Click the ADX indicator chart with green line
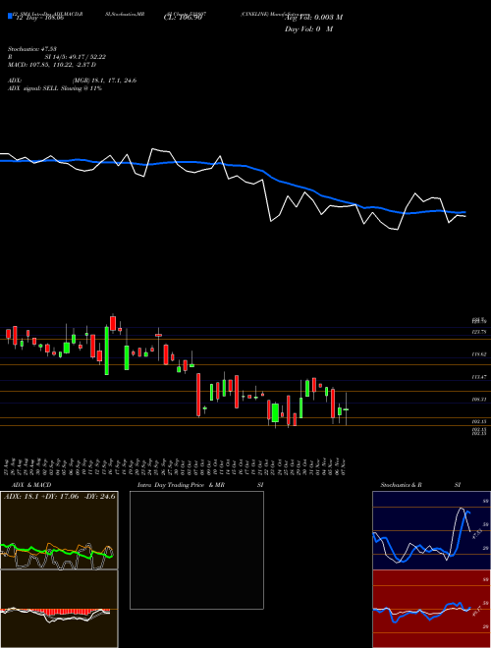 (59, 530)
